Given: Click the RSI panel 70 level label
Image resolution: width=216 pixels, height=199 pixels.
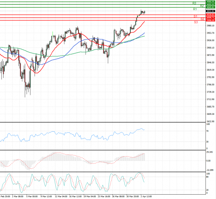Looking at the screenshot, I should coord(207,131).
